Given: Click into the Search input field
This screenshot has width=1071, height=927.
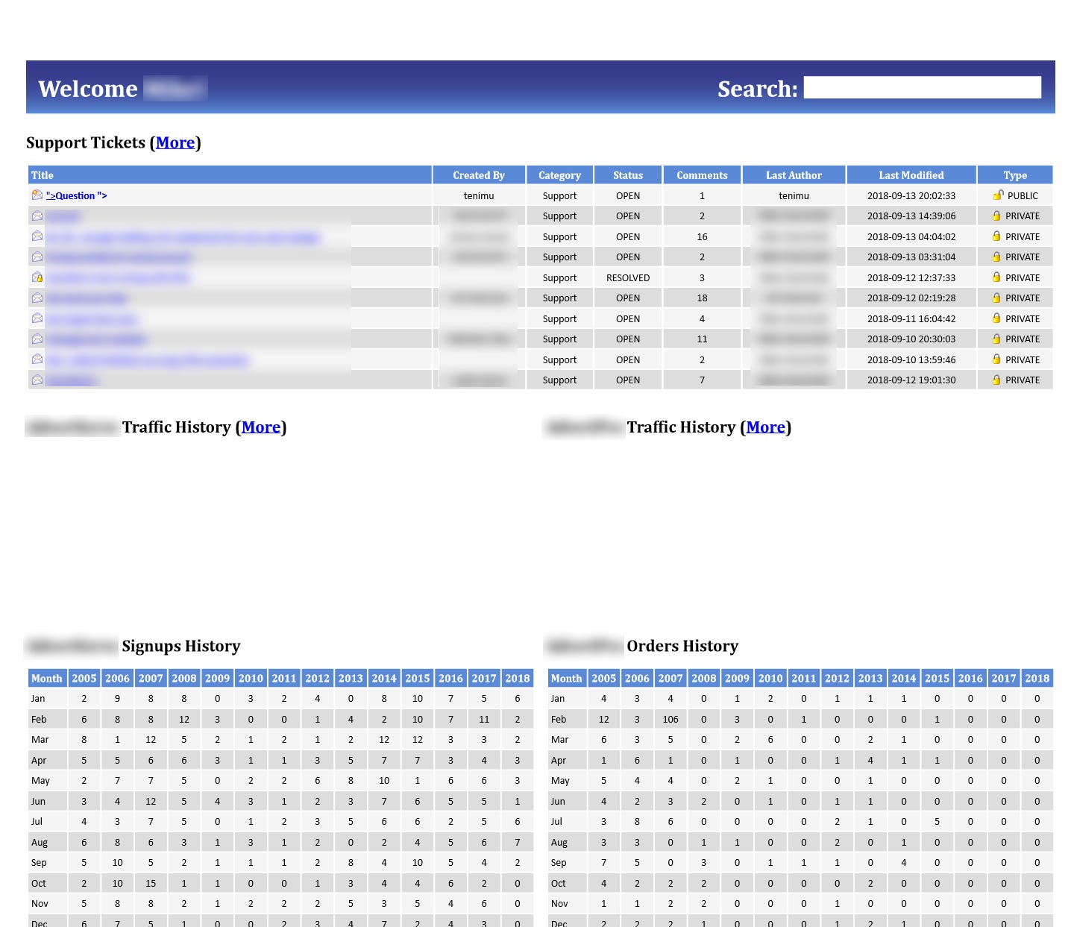Looking at the screenshot, I should (x=923, y=87).
